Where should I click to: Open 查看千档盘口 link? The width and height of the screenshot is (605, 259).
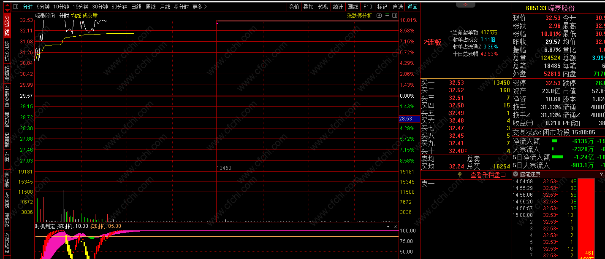[488, 175]
